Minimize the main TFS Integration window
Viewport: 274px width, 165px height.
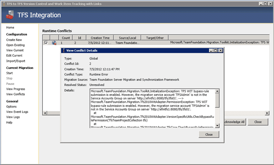tap(261, 4)
